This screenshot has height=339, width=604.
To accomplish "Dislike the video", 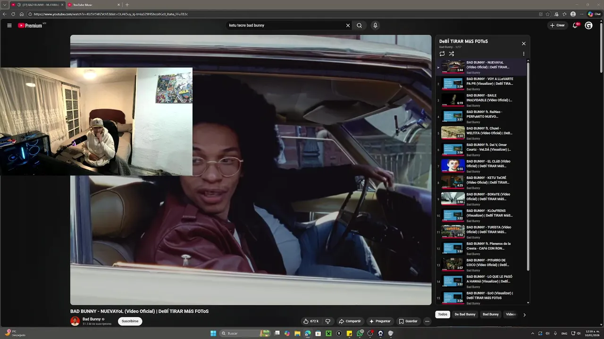I will click(x=327, y=321).
